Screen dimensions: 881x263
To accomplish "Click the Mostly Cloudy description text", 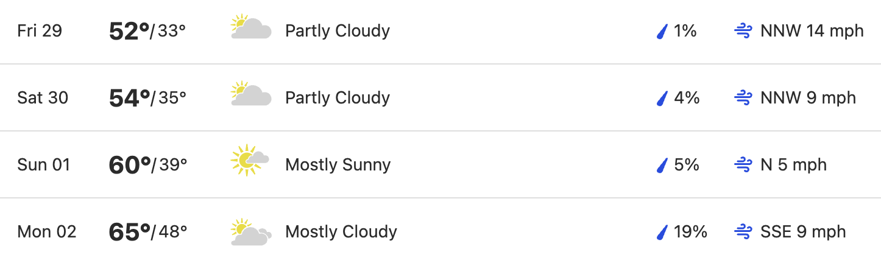I will (341, 232).
